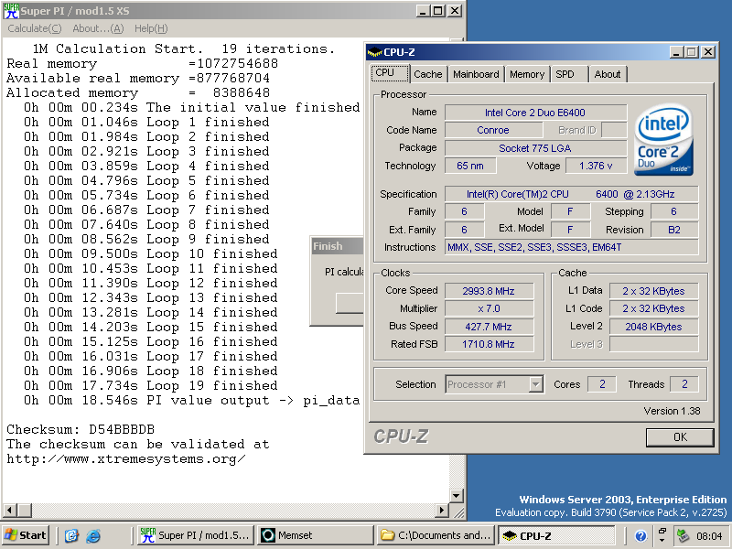732x549 pixels.
Task: Open the Help(H) menu in Super PI
Action: coord(151,28)
